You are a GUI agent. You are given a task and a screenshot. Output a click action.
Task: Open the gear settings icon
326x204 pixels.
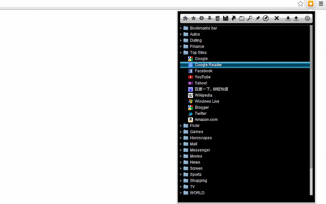(307, 18)
